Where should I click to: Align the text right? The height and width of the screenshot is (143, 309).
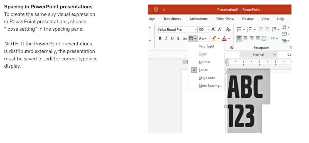[x=251, y=38]
